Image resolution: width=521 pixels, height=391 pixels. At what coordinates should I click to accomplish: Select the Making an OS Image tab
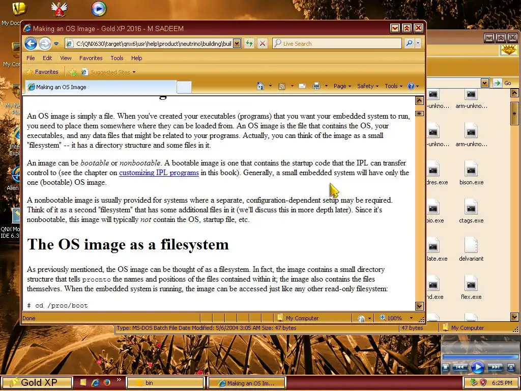coord(101,87)
